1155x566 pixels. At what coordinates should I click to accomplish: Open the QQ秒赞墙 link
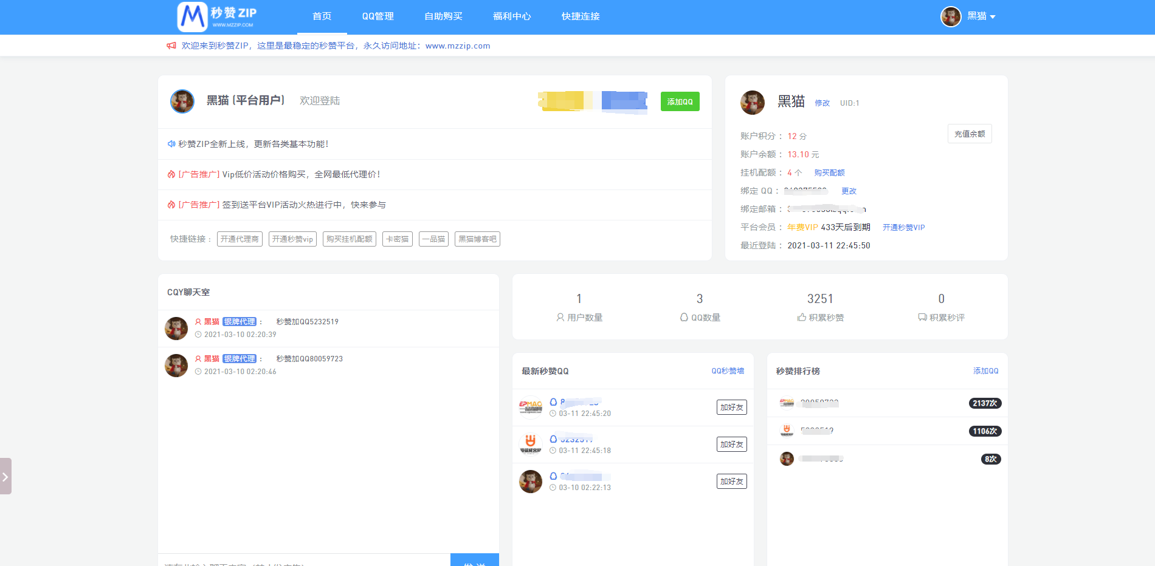pyautogui.click(x=728, y=371)
